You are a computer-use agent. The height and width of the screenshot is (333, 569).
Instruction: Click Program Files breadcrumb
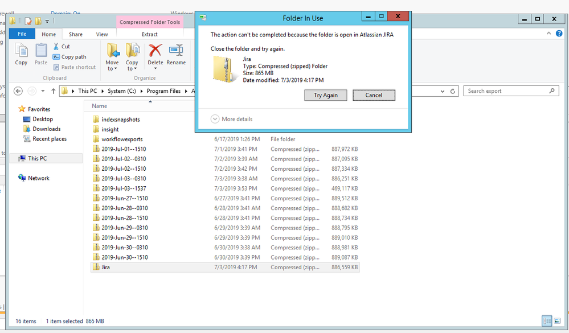(x=163, y=91)
